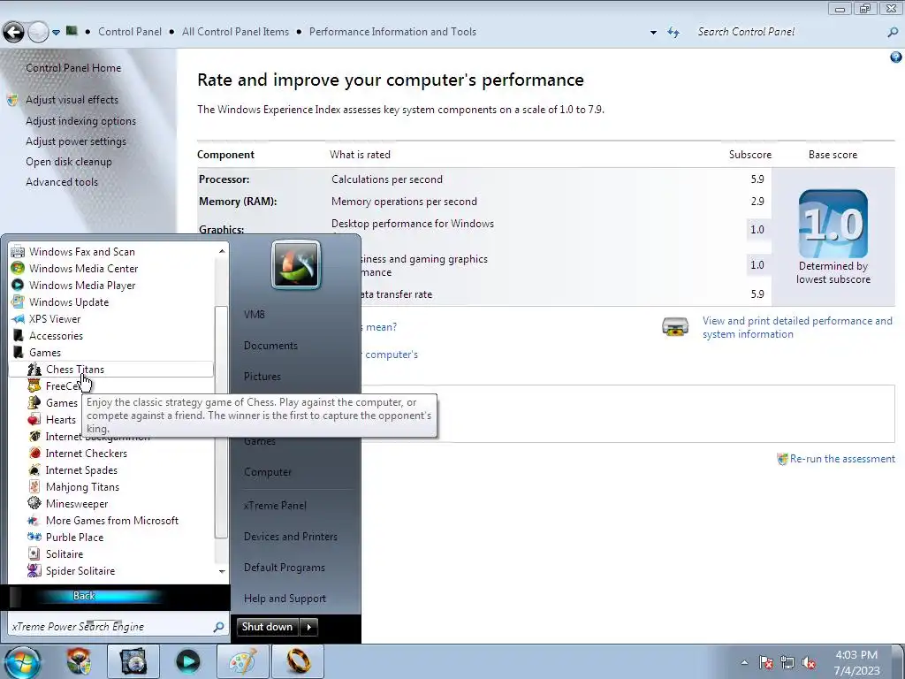The width and height of the screenshot is (905, 679).
Task: Open Adjust indexing options
Action: pyautogui.click(x=80, y=120)
